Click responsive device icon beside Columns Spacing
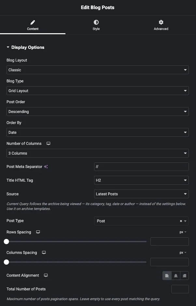Screen dimensions: 196x306 pyautogui.click(x=44, y=253)
